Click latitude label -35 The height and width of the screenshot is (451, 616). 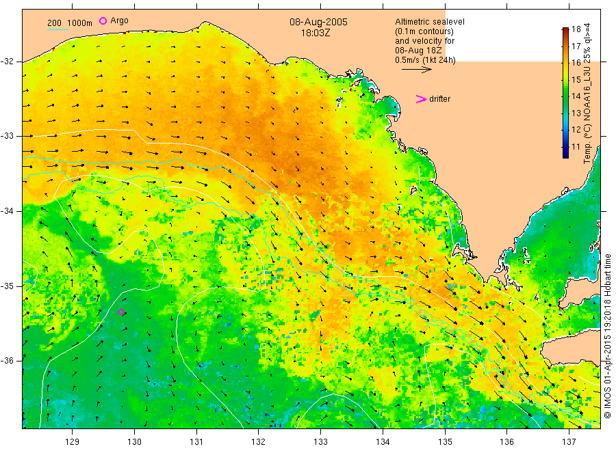[x=7, y=286]
